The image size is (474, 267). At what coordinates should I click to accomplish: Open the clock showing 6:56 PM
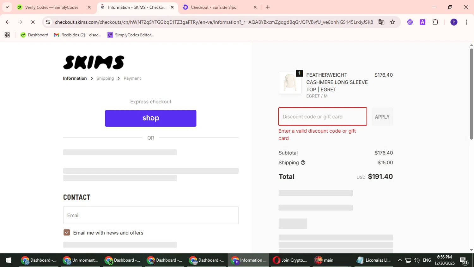click(x=444, y=260)
